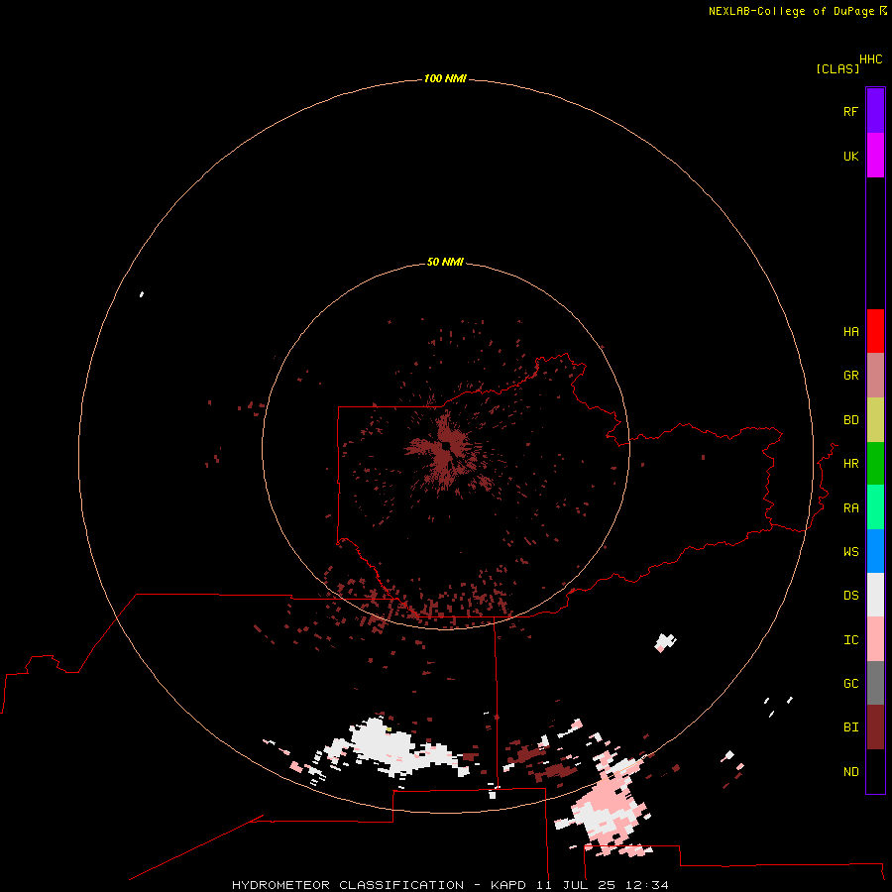Click the UK legend label
The width and height of the screenshot is (892, 892).
(851, 156)
